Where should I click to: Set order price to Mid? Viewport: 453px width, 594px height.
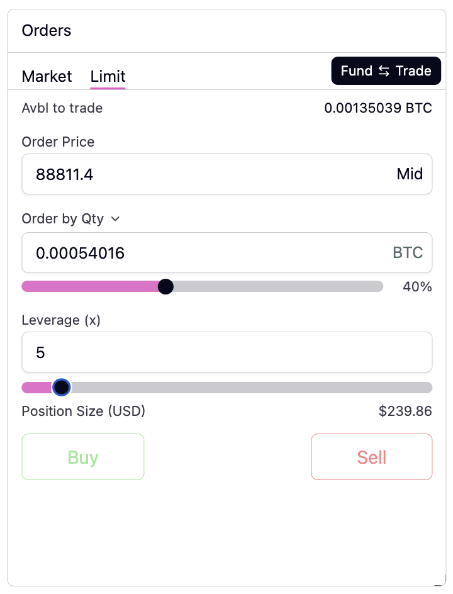pyautogui.click(x=410, y=174)
